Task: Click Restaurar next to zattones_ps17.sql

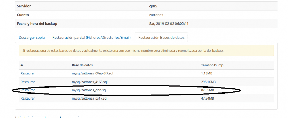Action: click(27, 98)
